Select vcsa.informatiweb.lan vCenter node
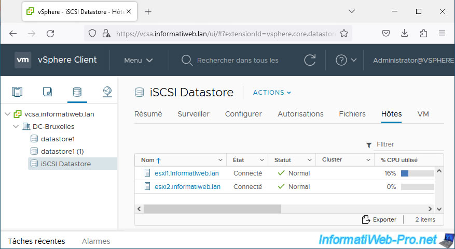Screen dimensions: 455x249 59,114
